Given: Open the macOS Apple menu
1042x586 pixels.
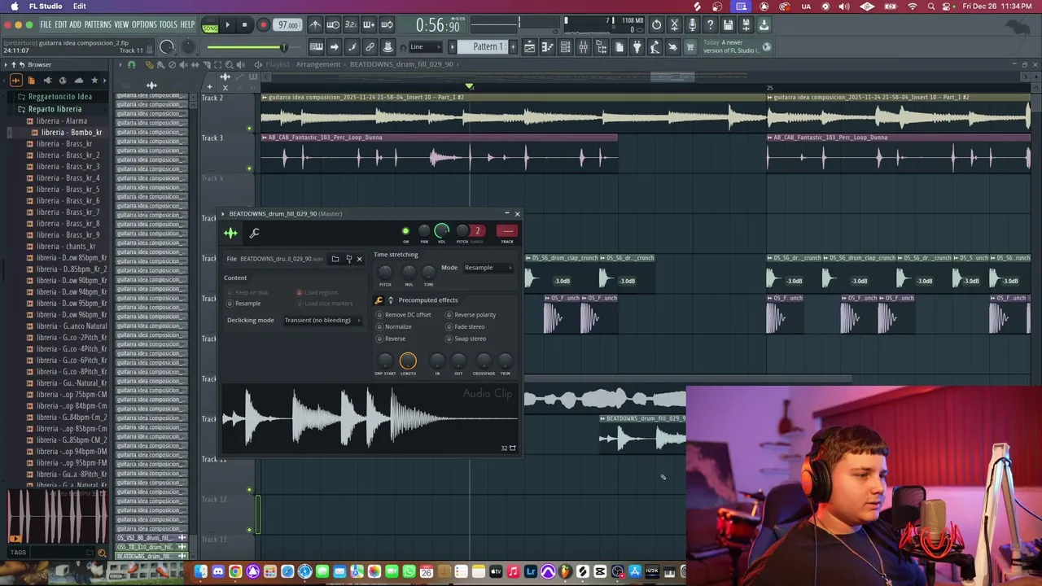Looking at the screenshot, I should tap(15, 7).
